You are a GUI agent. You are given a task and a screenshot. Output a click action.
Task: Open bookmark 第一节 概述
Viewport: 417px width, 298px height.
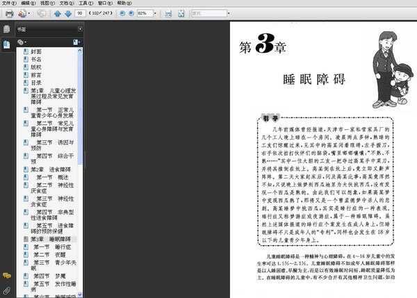point(52,177)
